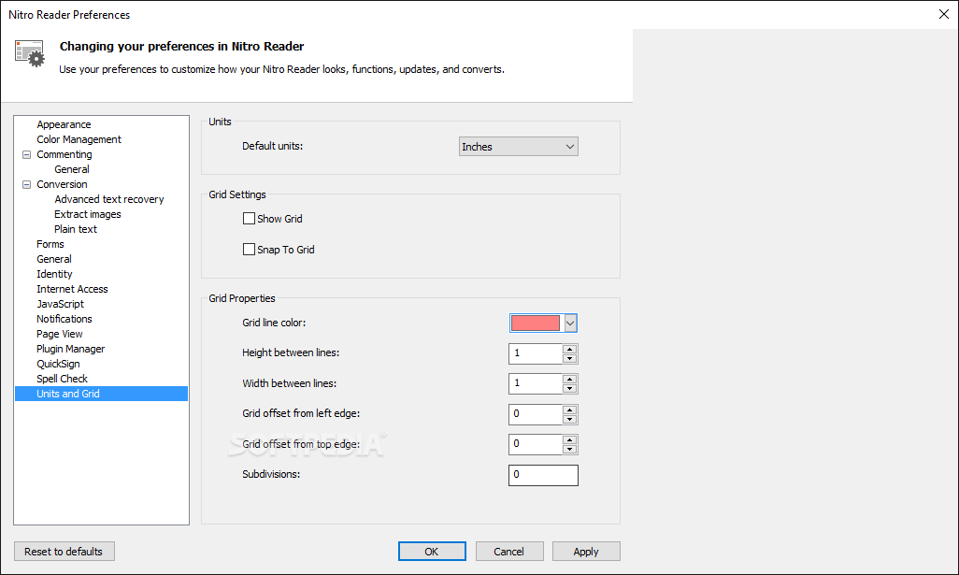Click the Width between lines field
The image size is (959, 575).
[536, 383]
